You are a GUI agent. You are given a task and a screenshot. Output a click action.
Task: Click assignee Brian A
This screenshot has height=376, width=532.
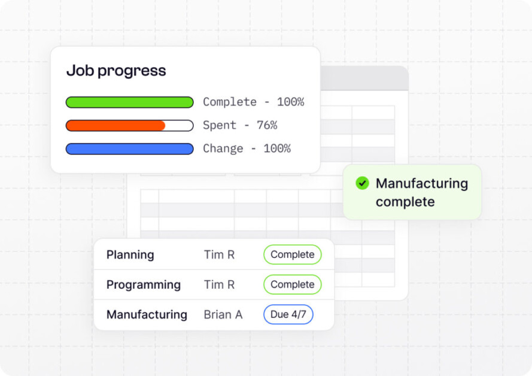pyautogui.click(x=223, y=314)
